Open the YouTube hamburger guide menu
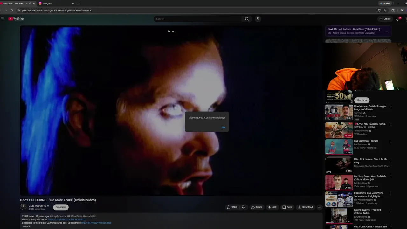Image resolution: width=407 pixels, height=229 pixels. click(x=2, y=19)
